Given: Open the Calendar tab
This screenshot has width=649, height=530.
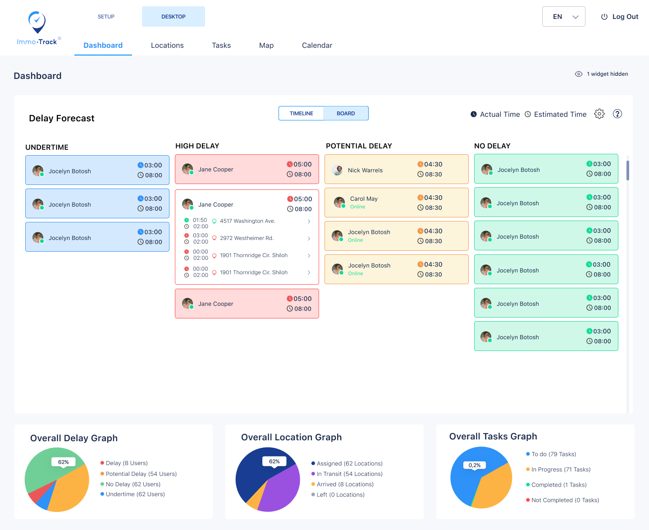Looking at the screenshot, I should [x=317, y=45].
